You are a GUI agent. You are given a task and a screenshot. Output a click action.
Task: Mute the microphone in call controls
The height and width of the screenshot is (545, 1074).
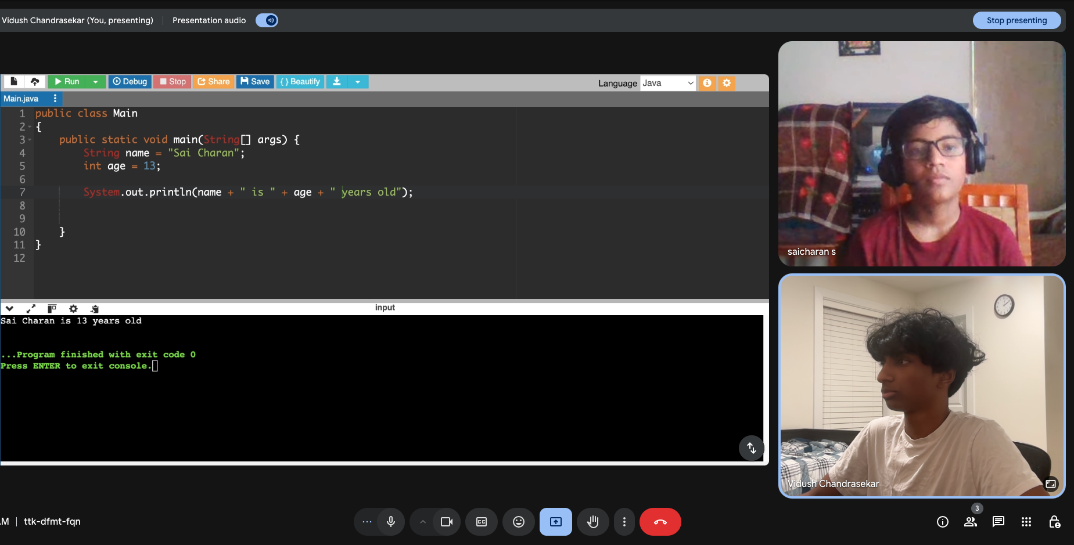(x=391, y=522)
